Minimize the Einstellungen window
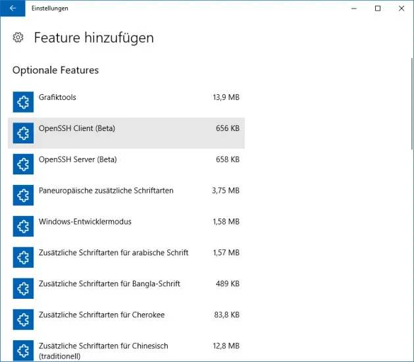 click(354, 9)
